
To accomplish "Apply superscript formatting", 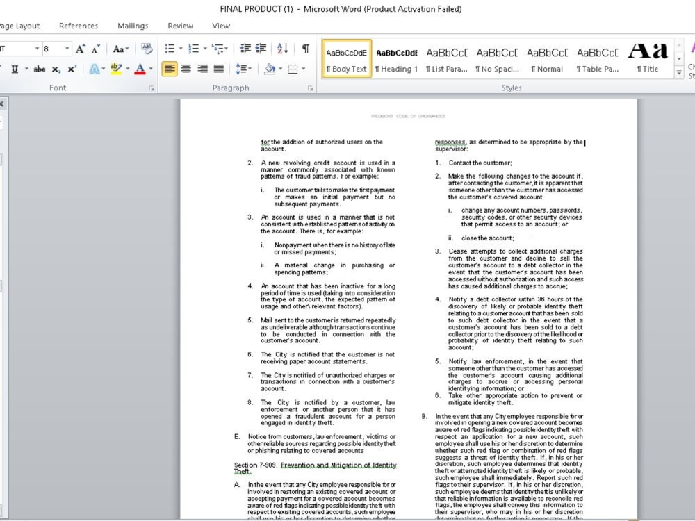I will pyautogui.click(x=72, y=69).
